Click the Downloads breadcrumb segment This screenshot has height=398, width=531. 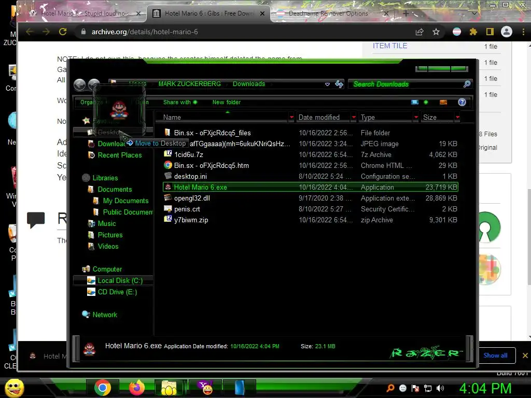click(249, 84)
